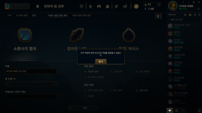
Task: Open the team size dropdown showing 5
Action: pyautogui.click(x=31, y=84)
